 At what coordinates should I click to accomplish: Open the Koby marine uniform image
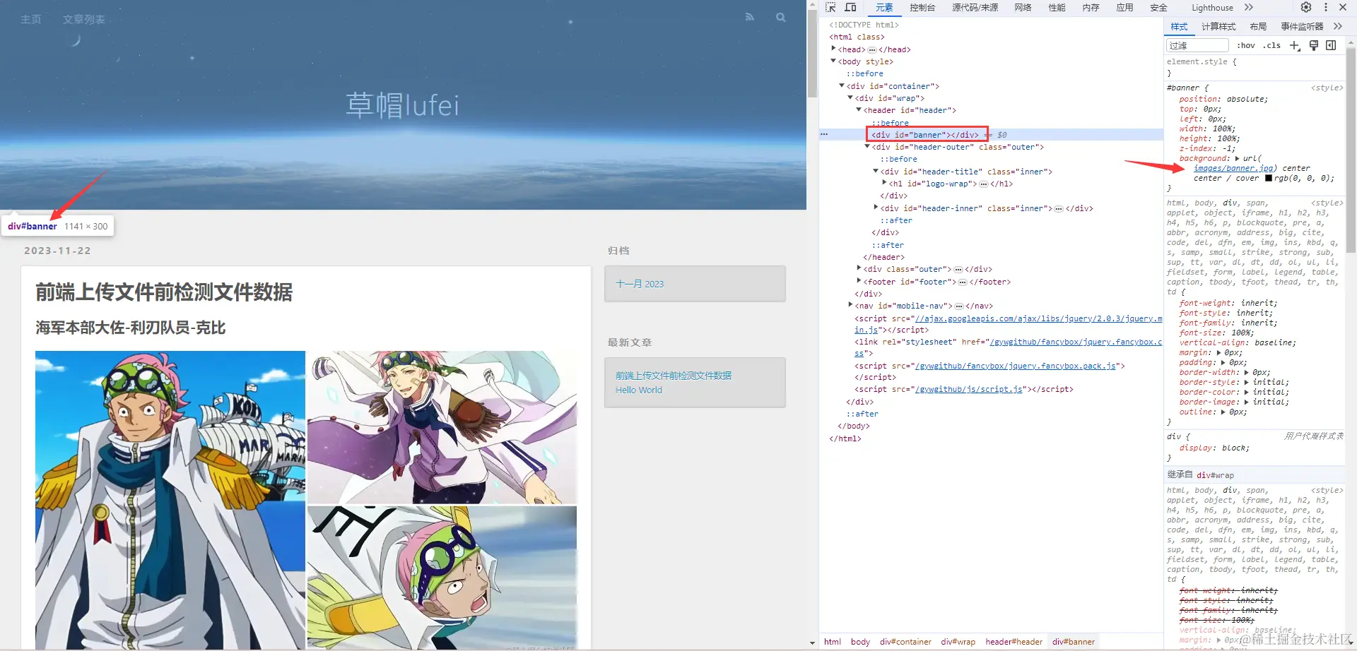click(170, 500)
